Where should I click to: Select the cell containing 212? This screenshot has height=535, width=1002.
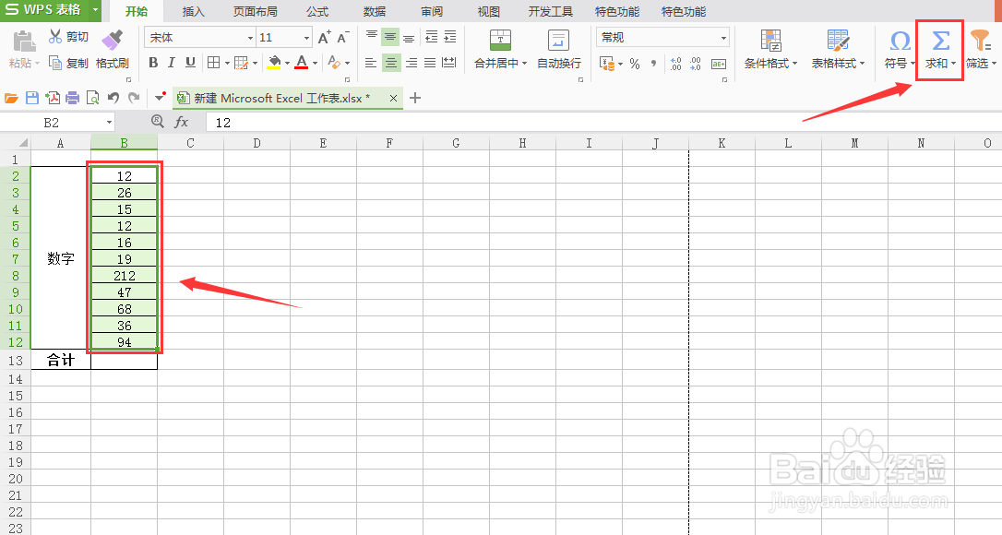click(x=124, y=276)
